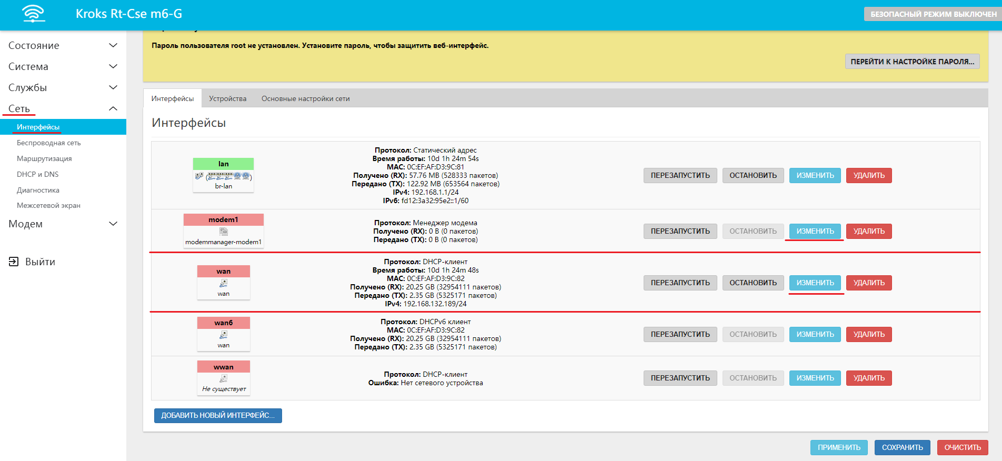Expand the Модем menu section
The height and width of the screenshot is (461, 1002).
tap(113, 224)
